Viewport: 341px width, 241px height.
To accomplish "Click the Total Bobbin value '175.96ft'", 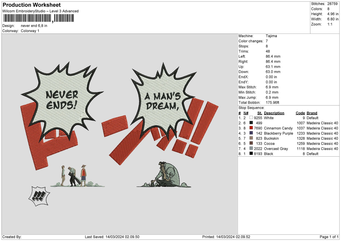I will (x=273, y=102).
